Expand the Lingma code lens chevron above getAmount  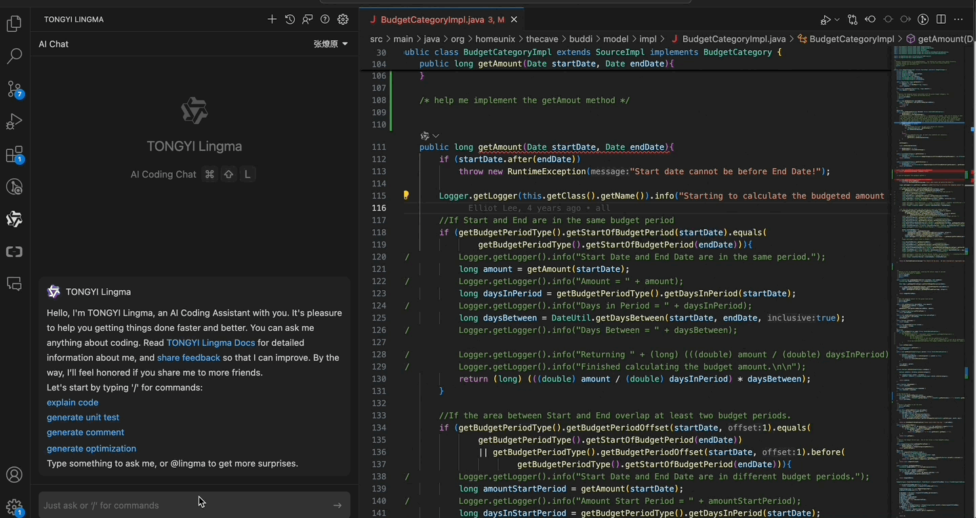pyautogui.click(x=436, y=136)
